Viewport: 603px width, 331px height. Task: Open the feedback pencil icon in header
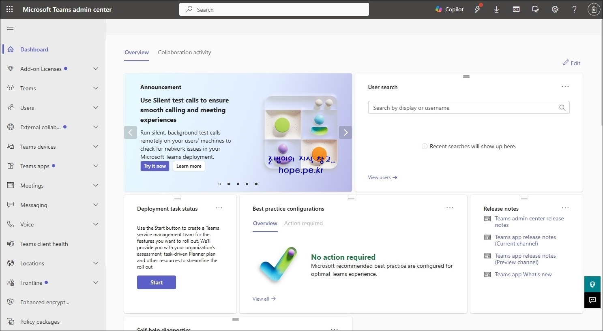click(536, 9)
